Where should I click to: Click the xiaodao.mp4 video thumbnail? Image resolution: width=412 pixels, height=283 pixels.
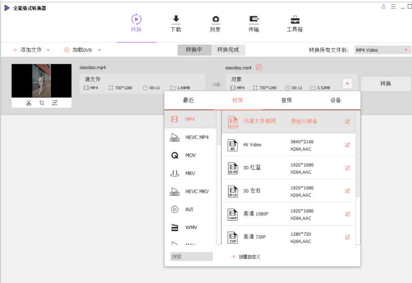[41, 81]
